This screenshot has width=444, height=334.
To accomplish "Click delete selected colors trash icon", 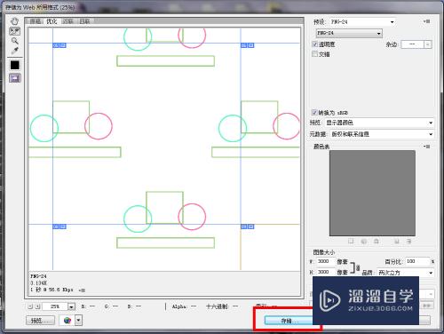I will click(x=408, y=242).
